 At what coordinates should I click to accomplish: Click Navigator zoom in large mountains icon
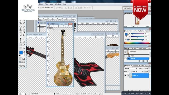coord(147,26)
